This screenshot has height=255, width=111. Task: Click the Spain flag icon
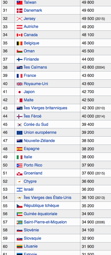[x=20, y=149]
